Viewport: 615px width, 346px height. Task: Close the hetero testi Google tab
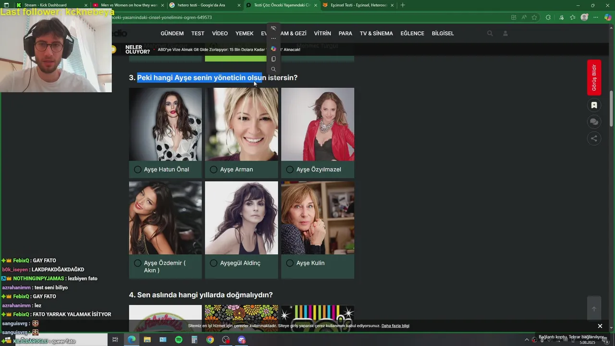coord(239,5)
